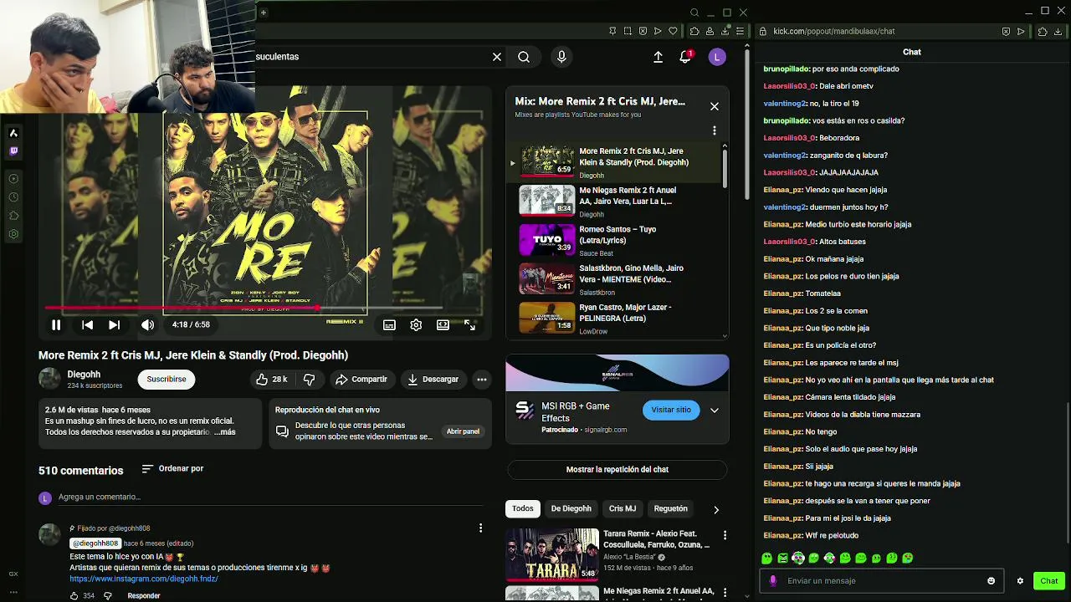The height and width of the screenshot is (602, 1071).
Task: Click heart bookmark icon in browser toolbar
Action: (x=673, y=31)
